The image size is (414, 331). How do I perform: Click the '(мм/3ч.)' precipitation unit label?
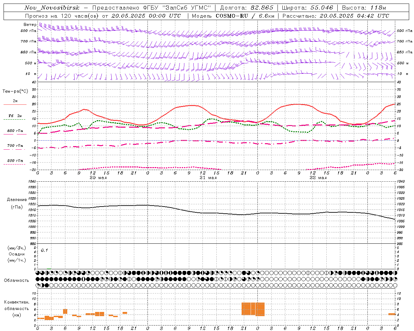17,248
